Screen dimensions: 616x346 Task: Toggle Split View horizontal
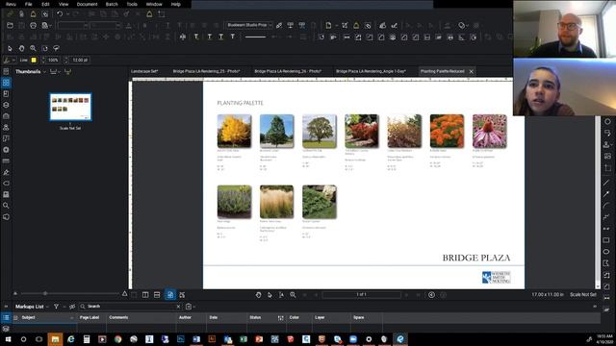tap(157, 295)
